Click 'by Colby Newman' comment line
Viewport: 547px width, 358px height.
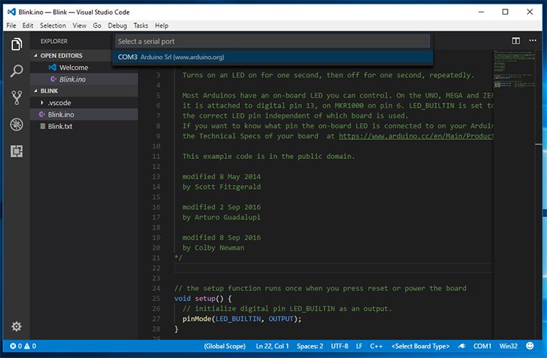[x=213, y=248]
